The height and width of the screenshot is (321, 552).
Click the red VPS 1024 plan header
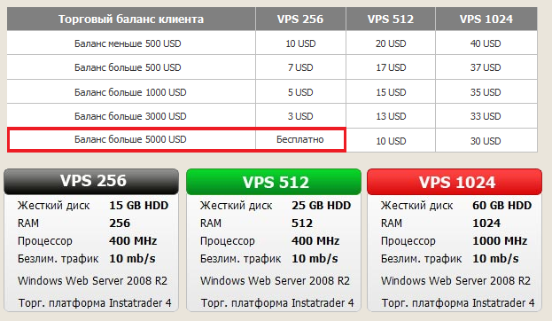455,182
